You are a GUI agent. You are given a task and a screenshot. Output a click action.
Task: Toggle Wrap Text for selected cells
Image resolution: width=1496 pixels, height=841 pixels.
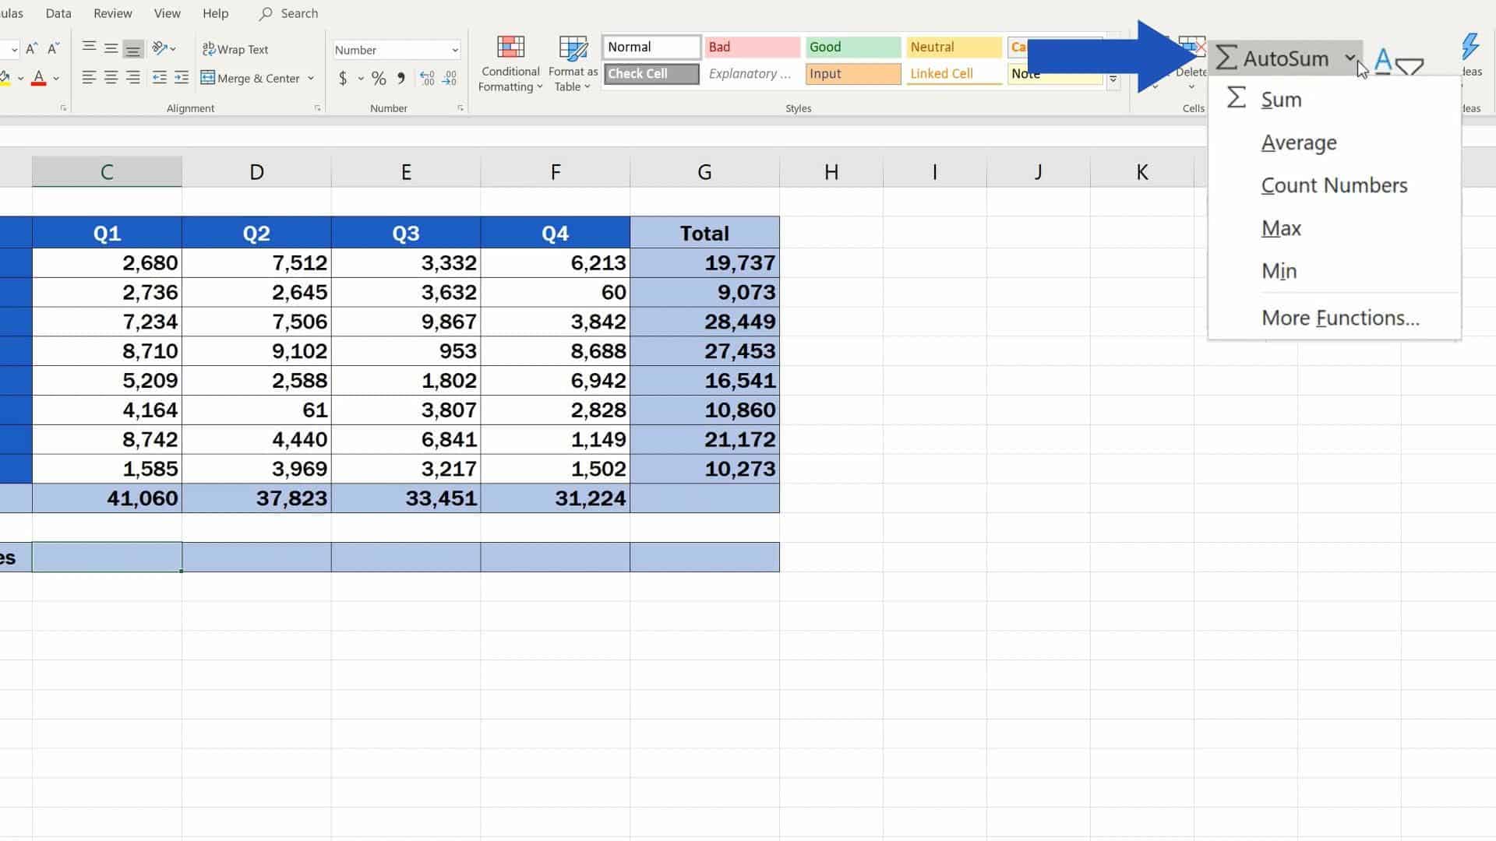pos(235,48)
